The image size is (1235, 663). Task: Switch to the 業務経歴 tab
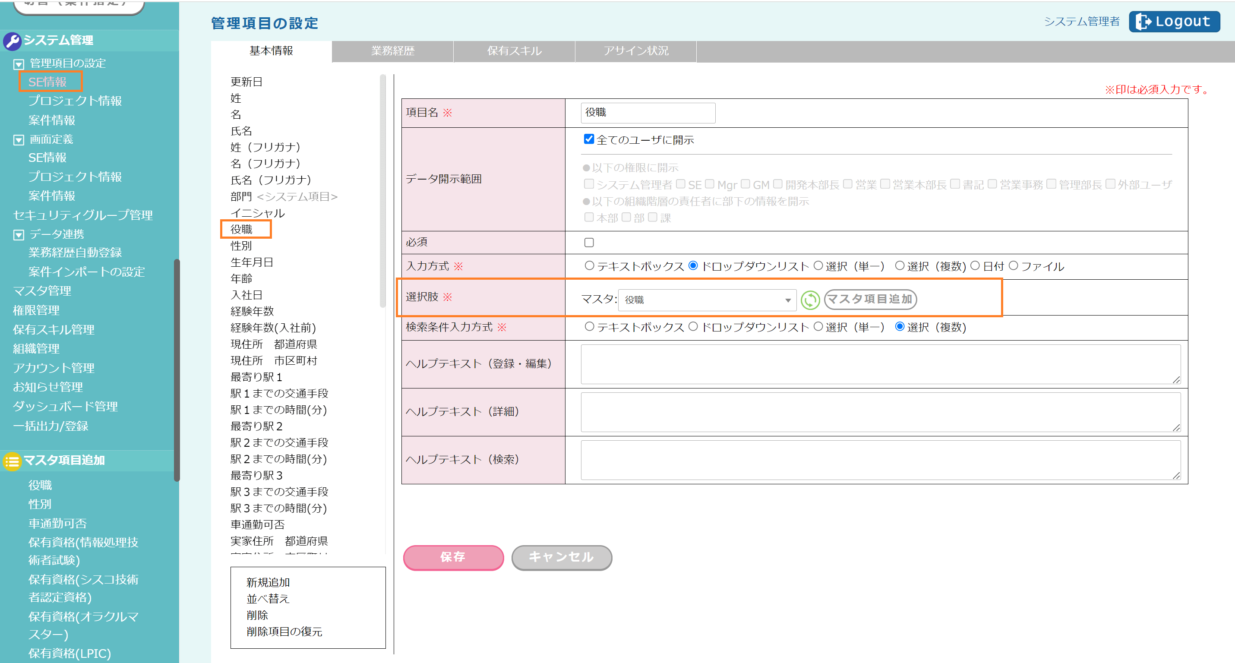392,51
